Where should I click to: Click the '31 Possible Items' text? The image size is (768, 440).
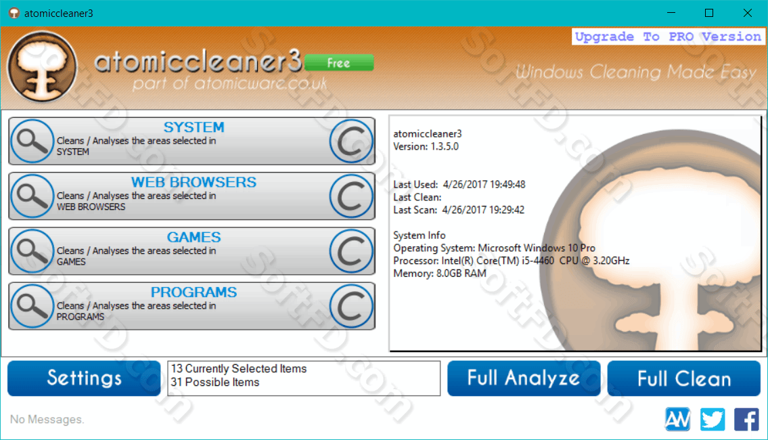(x=215, y=382)
